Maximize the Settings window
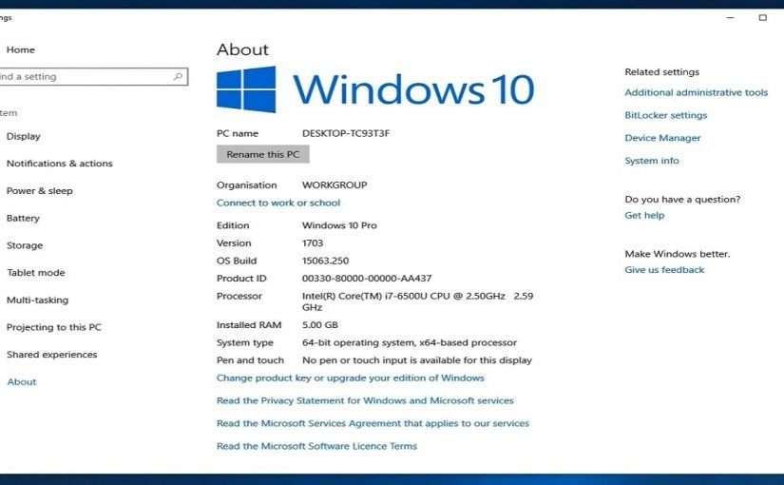Viewport: 784px width, 485px height. (x=762, y=17)
